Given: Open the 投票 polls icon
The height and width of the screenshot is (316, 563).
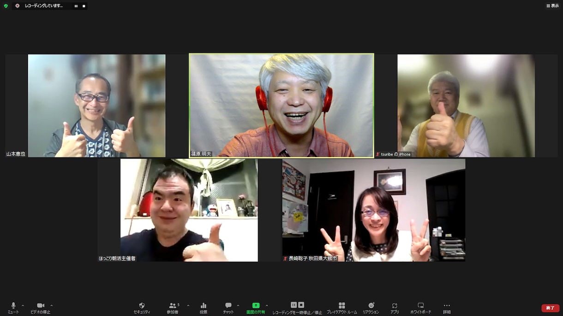Looking at the screenshot, I should click(204, 308).
